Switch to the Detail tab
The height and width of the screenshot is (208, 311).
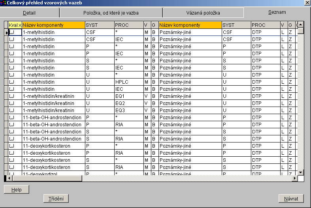point(29,13)
